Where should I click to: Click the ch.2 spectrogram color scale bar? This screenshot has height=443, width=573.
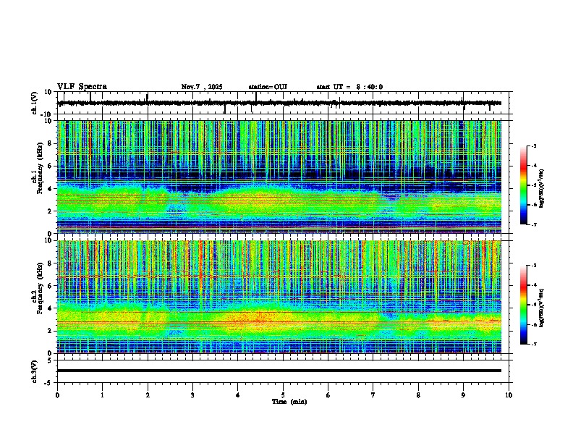524,305
